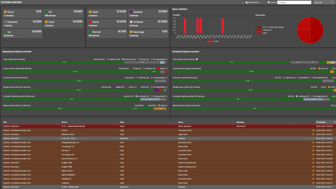Toggle Normal legend of operational Video system
Image resolution: width=336 pixels, height=189 pixels.
pyautogui.click(x=98, y=59)
